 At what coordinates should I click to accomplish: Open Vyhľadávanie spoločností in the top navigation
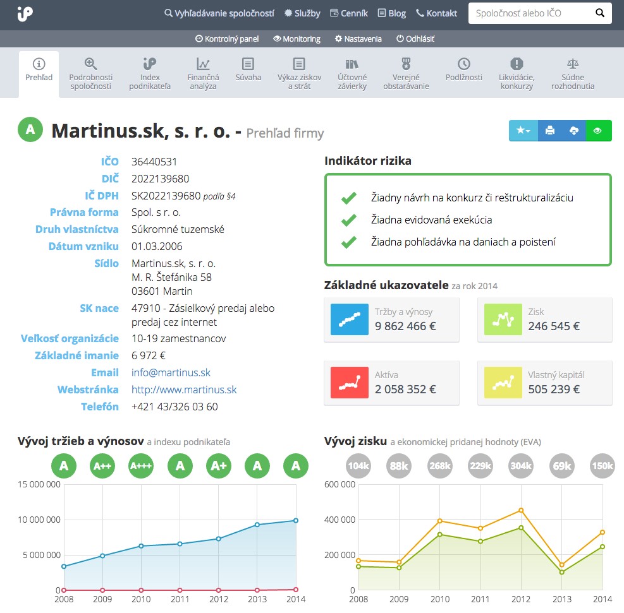[219, 13]
